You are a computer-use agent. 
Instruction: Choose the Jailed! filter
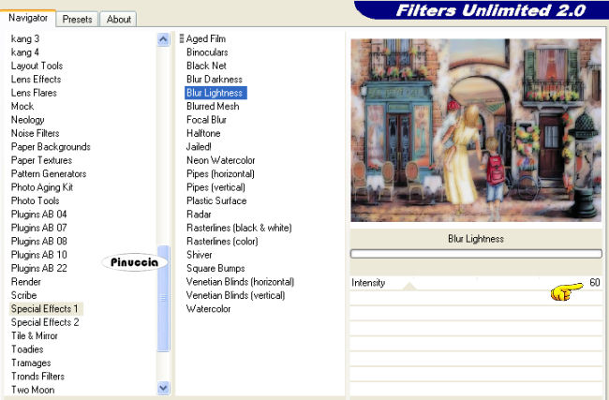coord(199,147)
